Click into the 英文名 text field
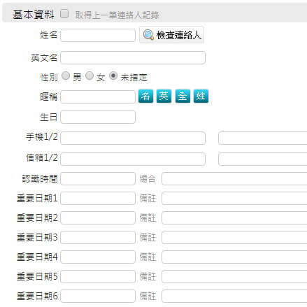This screenshot has width=307, height=307. (133, 57)
